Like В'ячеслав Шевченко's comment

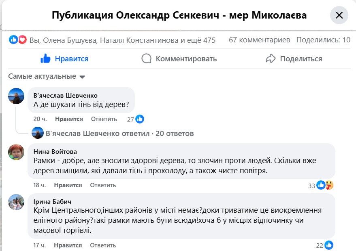click(x=69, y=119)
